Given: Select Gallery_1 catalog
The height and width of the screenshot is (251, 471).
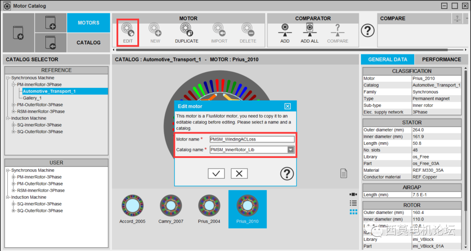Looking at the screenshot, I should [x=32, y=98].
